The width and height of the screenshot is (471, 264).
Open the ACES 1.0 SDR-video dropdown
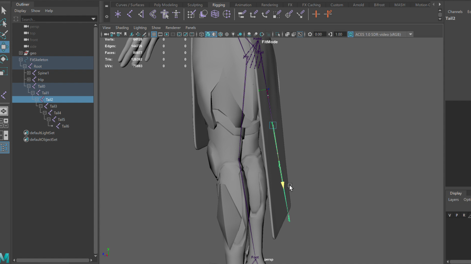[410, 34]
